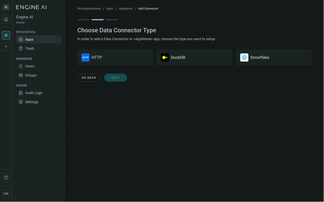This screenshot has width=324, height=202.
Task: Click the plus icon in left rail
Action: pos(6,46)
